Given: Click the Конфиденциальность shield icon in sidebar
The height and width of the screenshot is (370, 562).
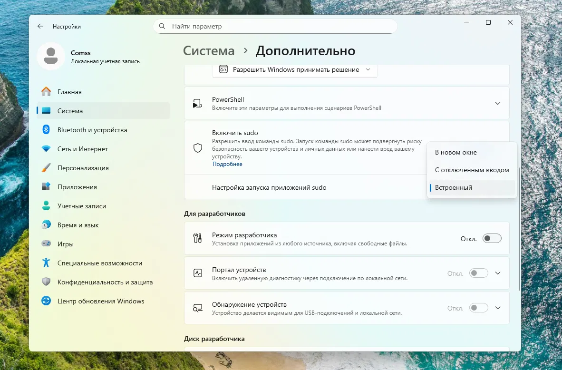Looking at the screenshot, I should [x=46, y=282].
